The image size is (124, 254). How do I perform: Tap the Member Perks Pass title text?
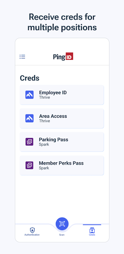click(x=61, y=163)
